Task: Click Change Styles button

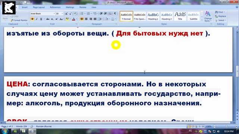Action: 208,16
